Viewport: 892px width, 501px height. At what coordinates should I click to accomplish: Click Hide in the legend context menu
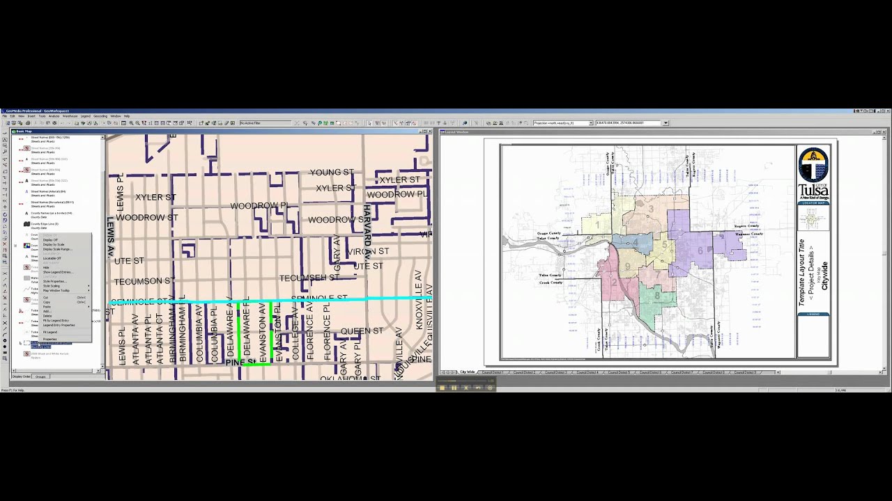pyautogui.click(x=64, y=267)
